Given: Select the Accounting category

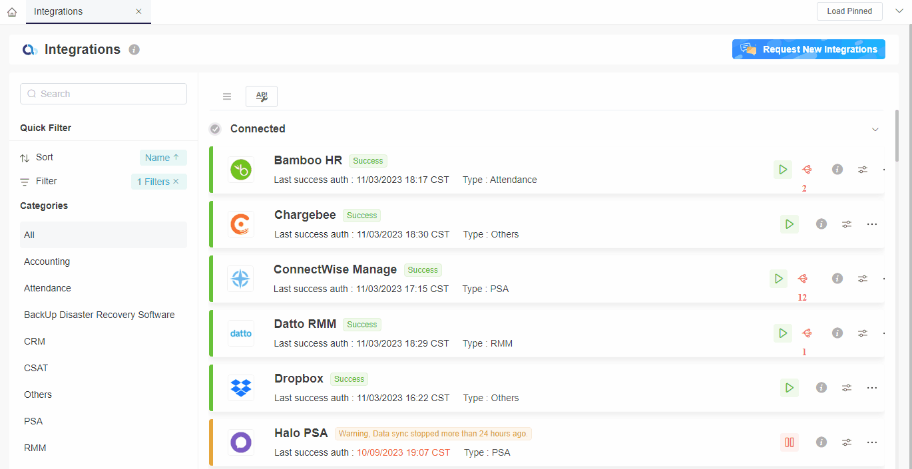Looking at the screenshot, I should 47,261.
